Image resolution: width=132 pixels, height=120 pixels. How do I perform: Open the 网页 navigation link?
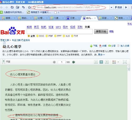point(36,27)
